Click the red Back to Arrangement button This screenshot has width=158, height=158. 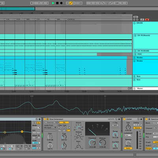147,20
